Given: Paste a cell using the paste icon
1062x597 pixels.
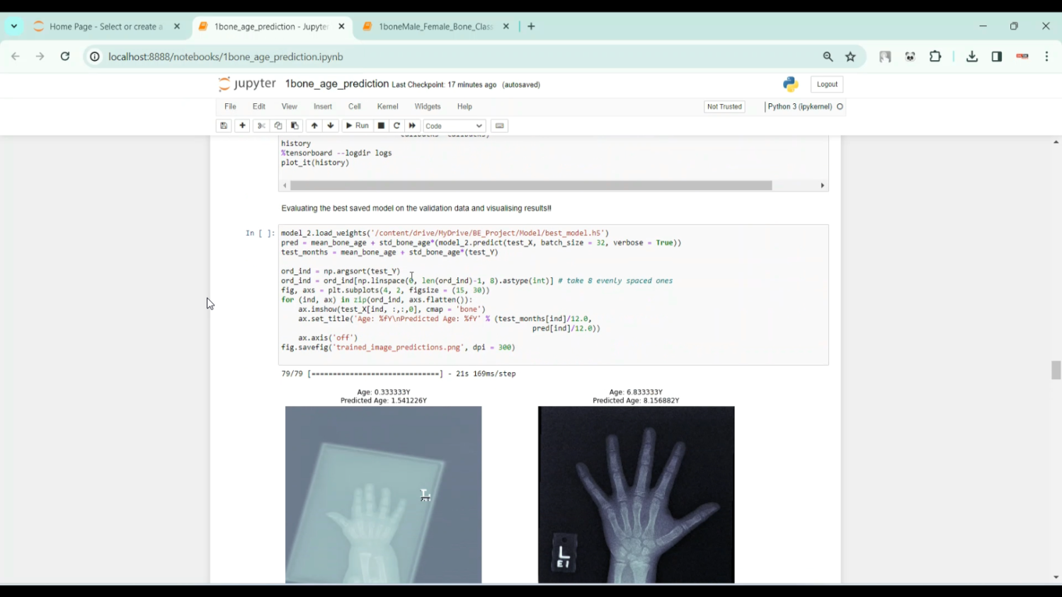Looking at the screenshot, I should click(x=295, y=125).
